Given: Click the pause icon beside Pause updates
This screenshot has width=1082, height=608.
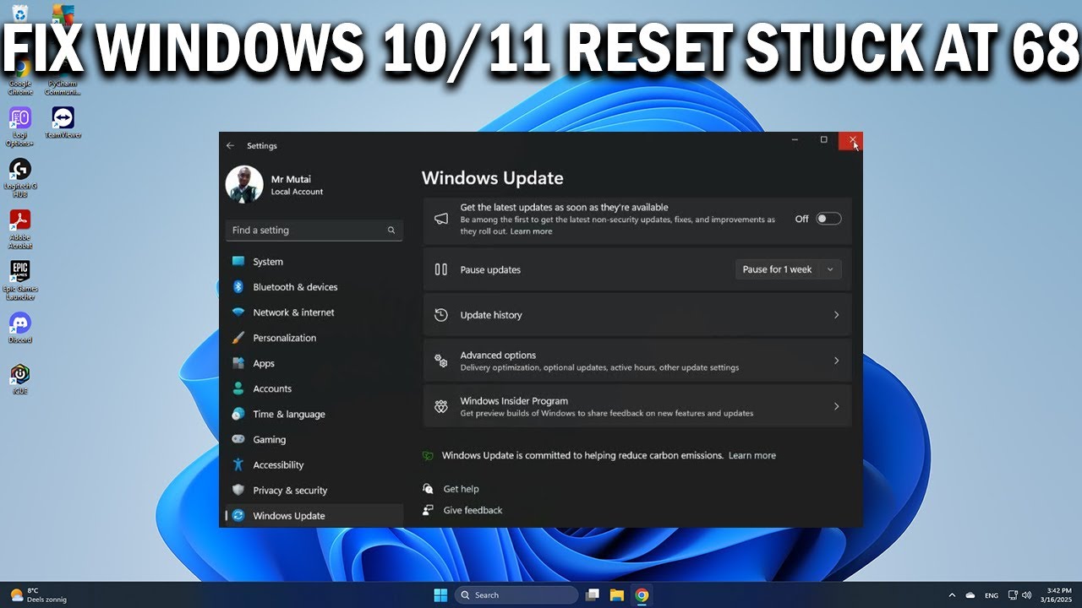Looking at the screenshot, I should point(441,269).
